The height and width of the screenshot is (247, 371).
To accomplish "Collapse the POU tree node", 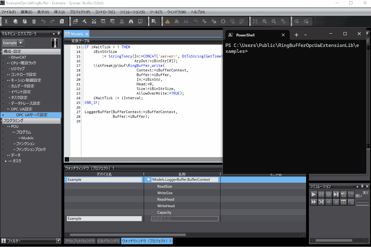I will (x=8, y=127).
